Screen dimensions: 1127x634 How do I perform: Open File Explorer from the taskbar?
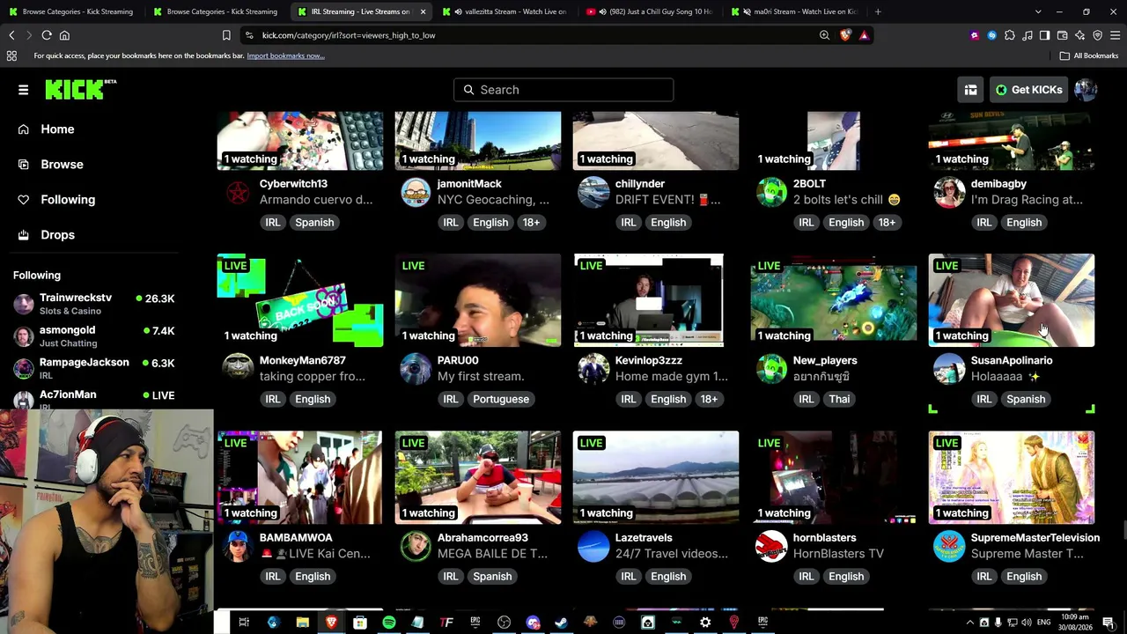coord(302,623)
